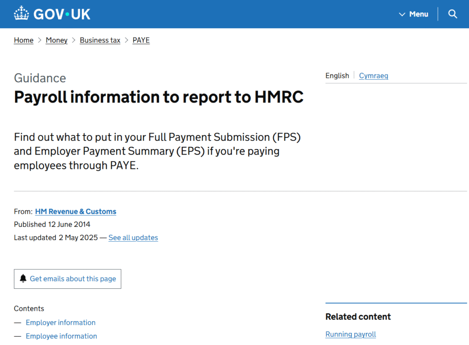Jump to the Employee information section
Viewport: 469px width, 345px height.
coord(61,336)
